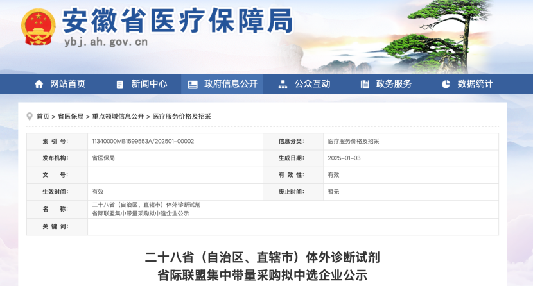533x286 pixels.
Task: Click the national emblem logo
Action: click(39, 27)
